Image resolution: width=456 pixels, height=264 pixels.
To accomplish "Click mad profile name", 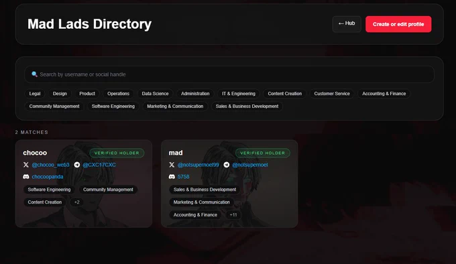I will click(x=176, y=153).
